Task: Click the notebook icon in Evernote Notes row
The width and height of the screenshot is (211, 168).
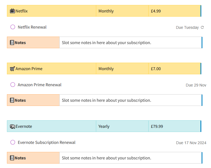Action: (12, 158)
